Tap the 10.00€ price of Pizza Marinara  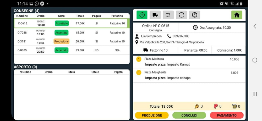tap(234, 59)
